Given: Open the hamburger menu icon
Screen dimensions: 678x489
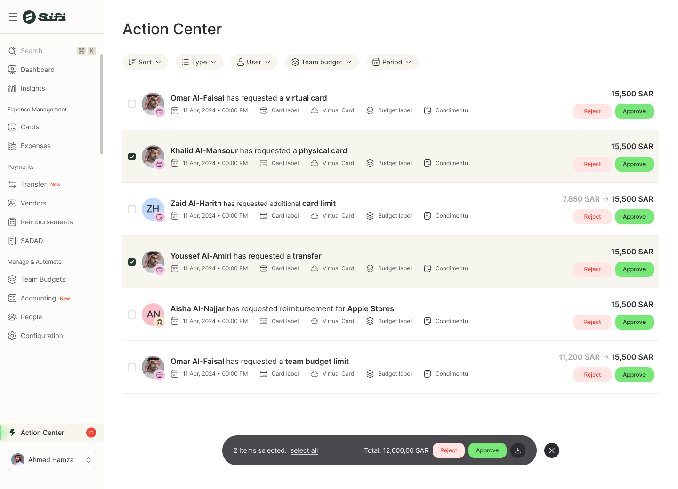Looking at the screenshot, I should [13, 17].
